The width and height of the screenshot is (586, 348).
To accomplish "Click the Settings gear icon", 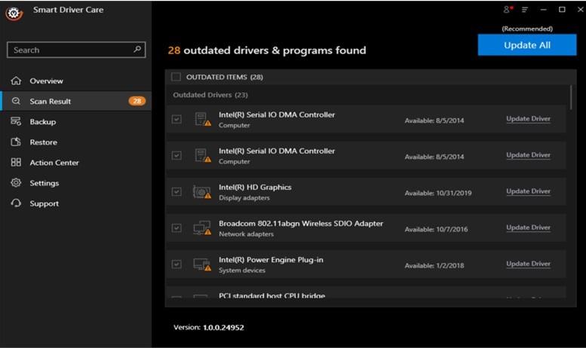I will coord(16,182).
